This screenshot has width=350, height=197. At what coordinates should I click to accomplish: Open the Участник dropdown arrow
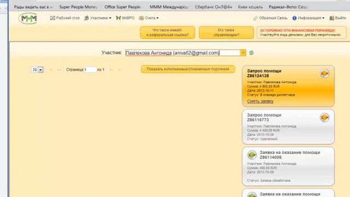coord(243,53)
